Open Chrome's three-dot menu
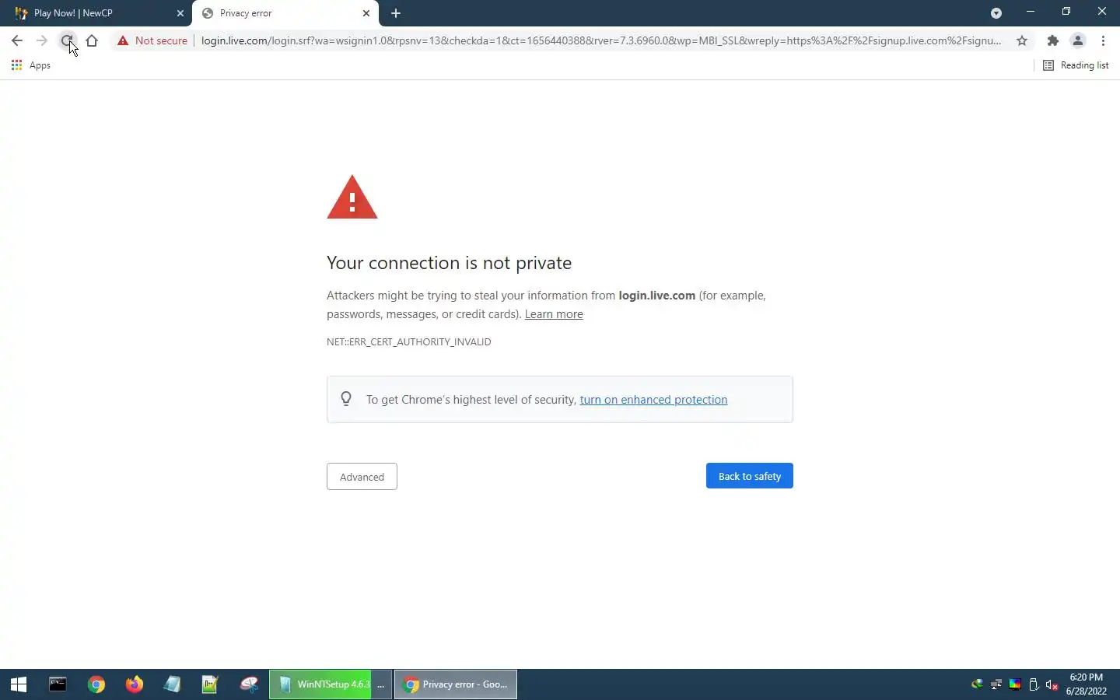1120x700 pixels. coord(1103,40)
